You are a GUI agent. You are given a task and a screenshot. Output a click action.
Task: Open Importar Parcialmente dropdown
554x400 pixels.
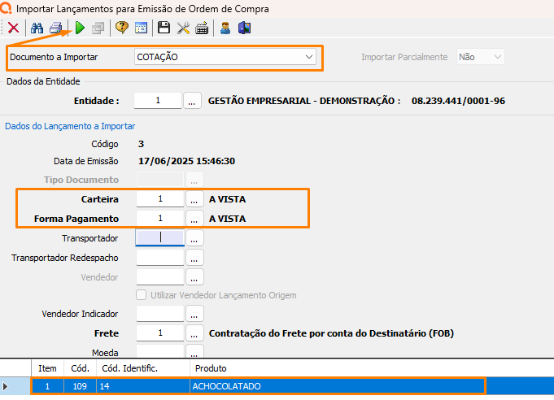pos(481,57)
